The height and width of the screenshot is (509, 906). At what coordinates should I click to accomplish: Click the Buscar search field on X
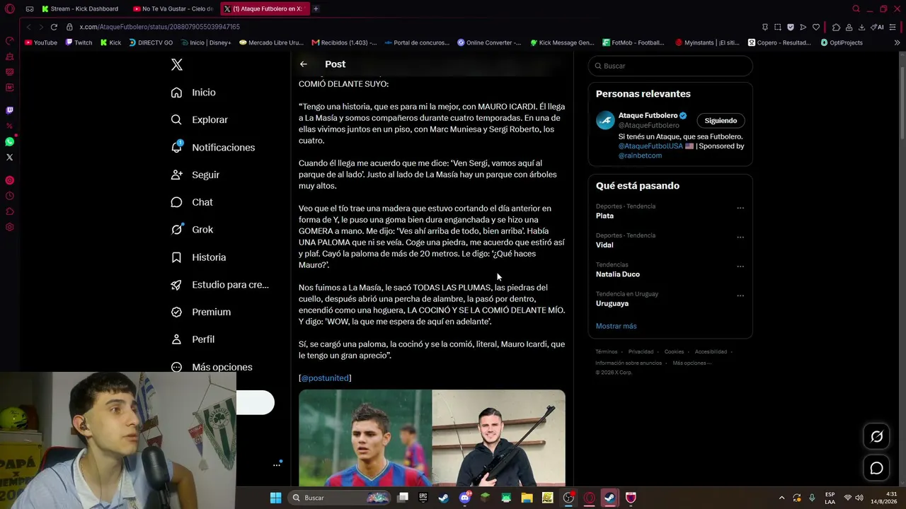[x=670, y=66]
